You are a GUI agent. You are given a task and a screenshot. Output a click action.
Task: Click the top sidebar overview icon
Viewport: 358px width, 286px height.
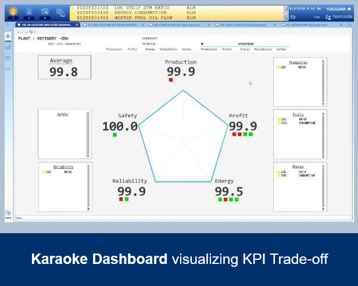(x=8, y=36)
